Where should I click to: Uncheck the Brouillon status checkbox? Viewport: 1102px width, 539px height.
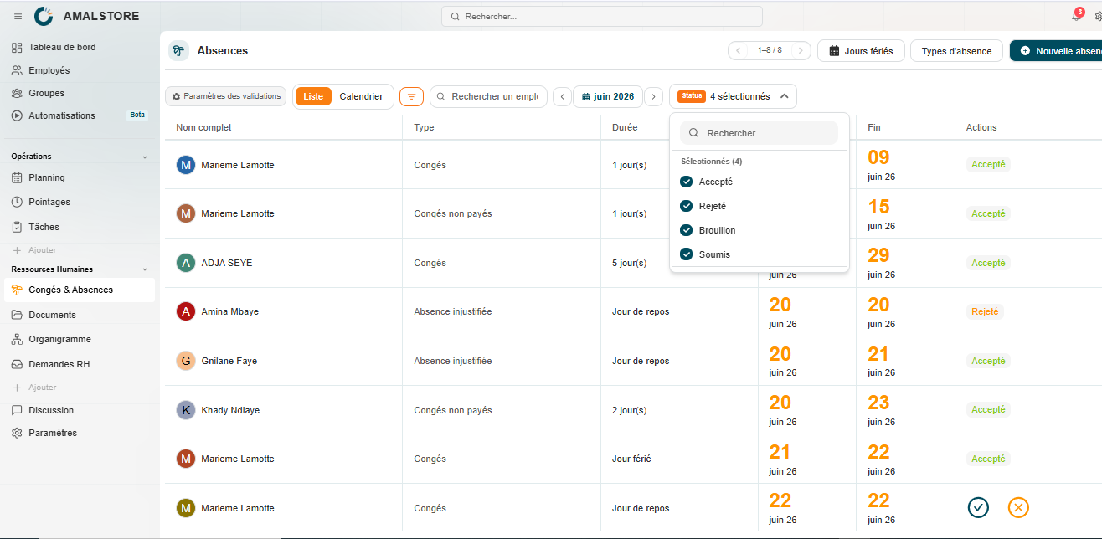tap(687, 230)
